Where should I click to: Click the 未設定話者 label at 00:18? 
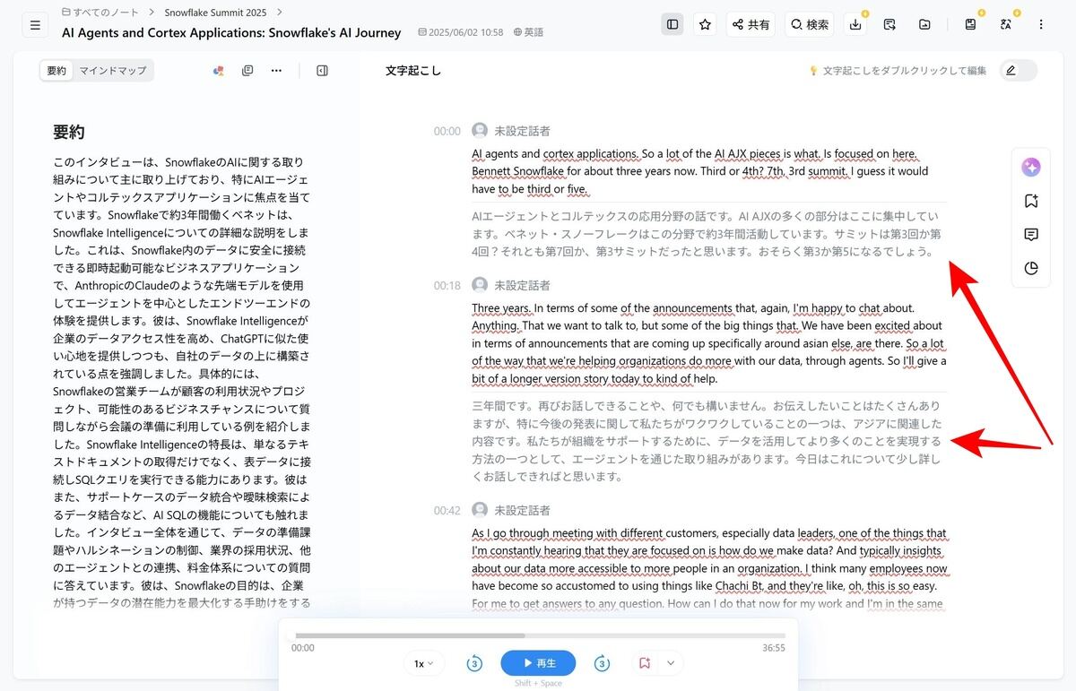523,285
